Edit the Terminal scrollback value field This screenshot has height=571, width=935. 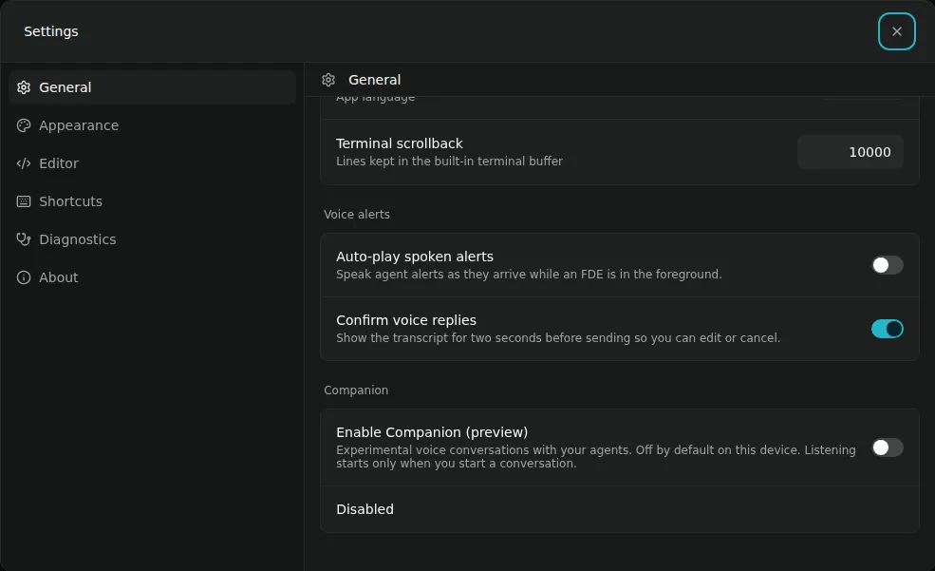(x=851, y=152)
